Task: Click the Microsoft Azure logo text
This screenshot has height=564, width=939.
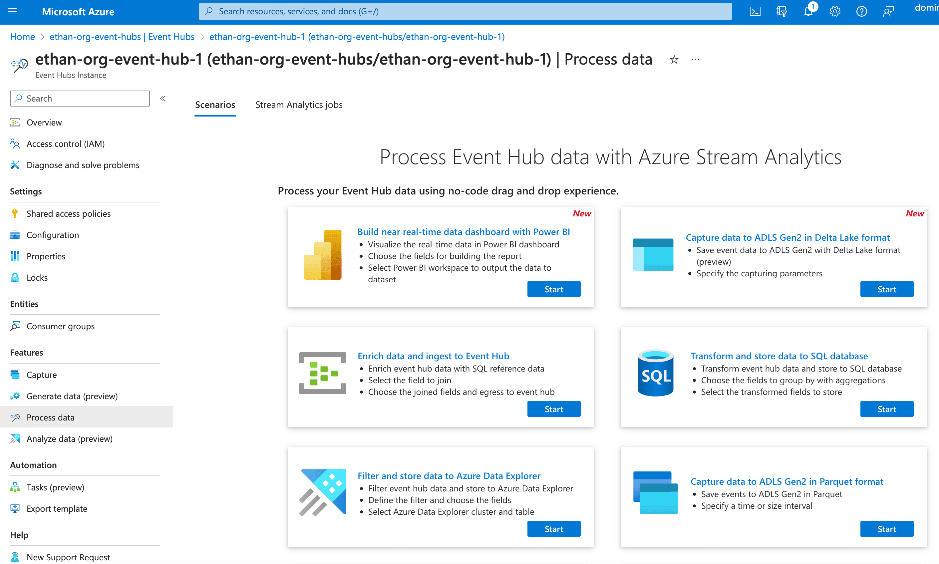Action: tap(78, 12)
